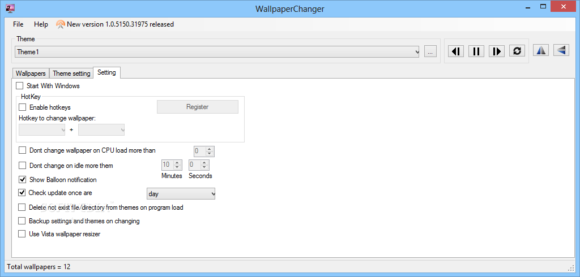This screenshot has height=277, width=580.
Task: Click the previous wallpaper button
Action: point(456,51)
